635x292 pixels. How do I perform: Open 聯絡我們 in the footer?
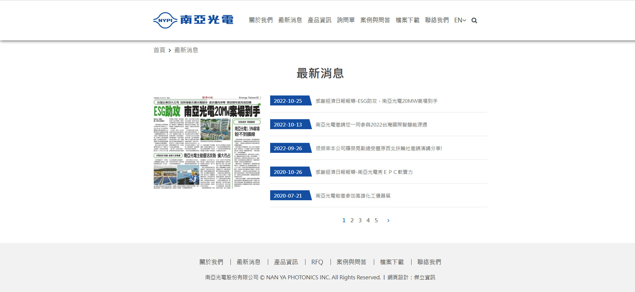(429, 262)
